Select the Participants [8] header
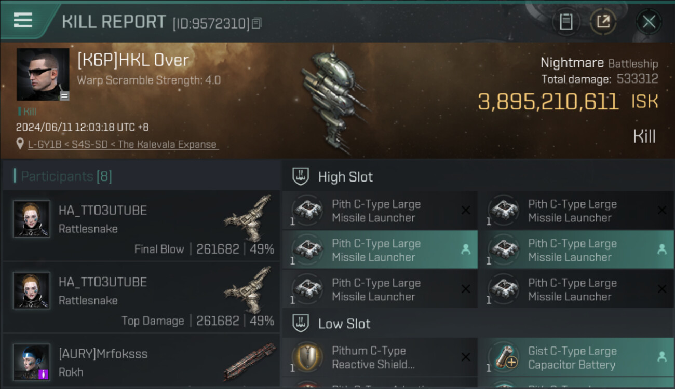This screenshot has height=389, width=675. pos(66,176)
